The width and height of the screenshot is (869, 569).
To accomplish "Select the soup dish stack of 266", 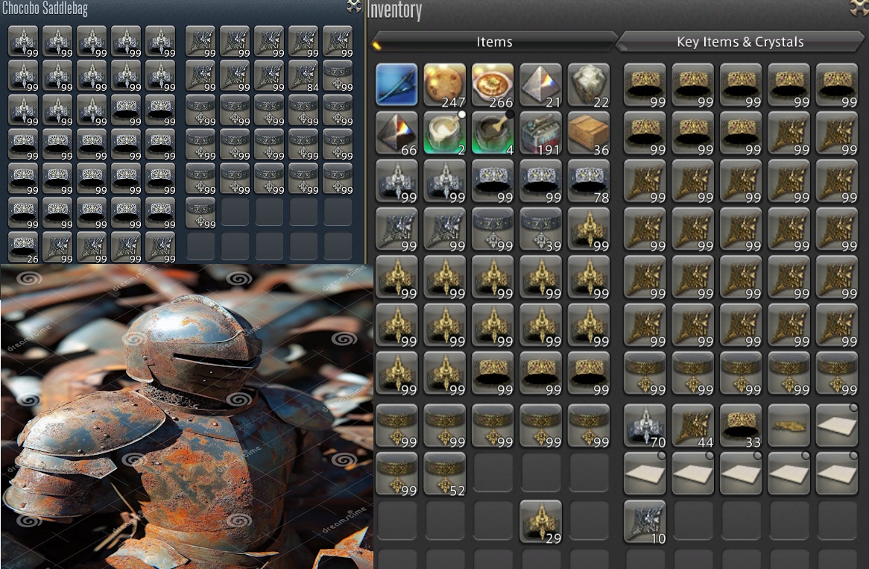I will click(493, 84).
